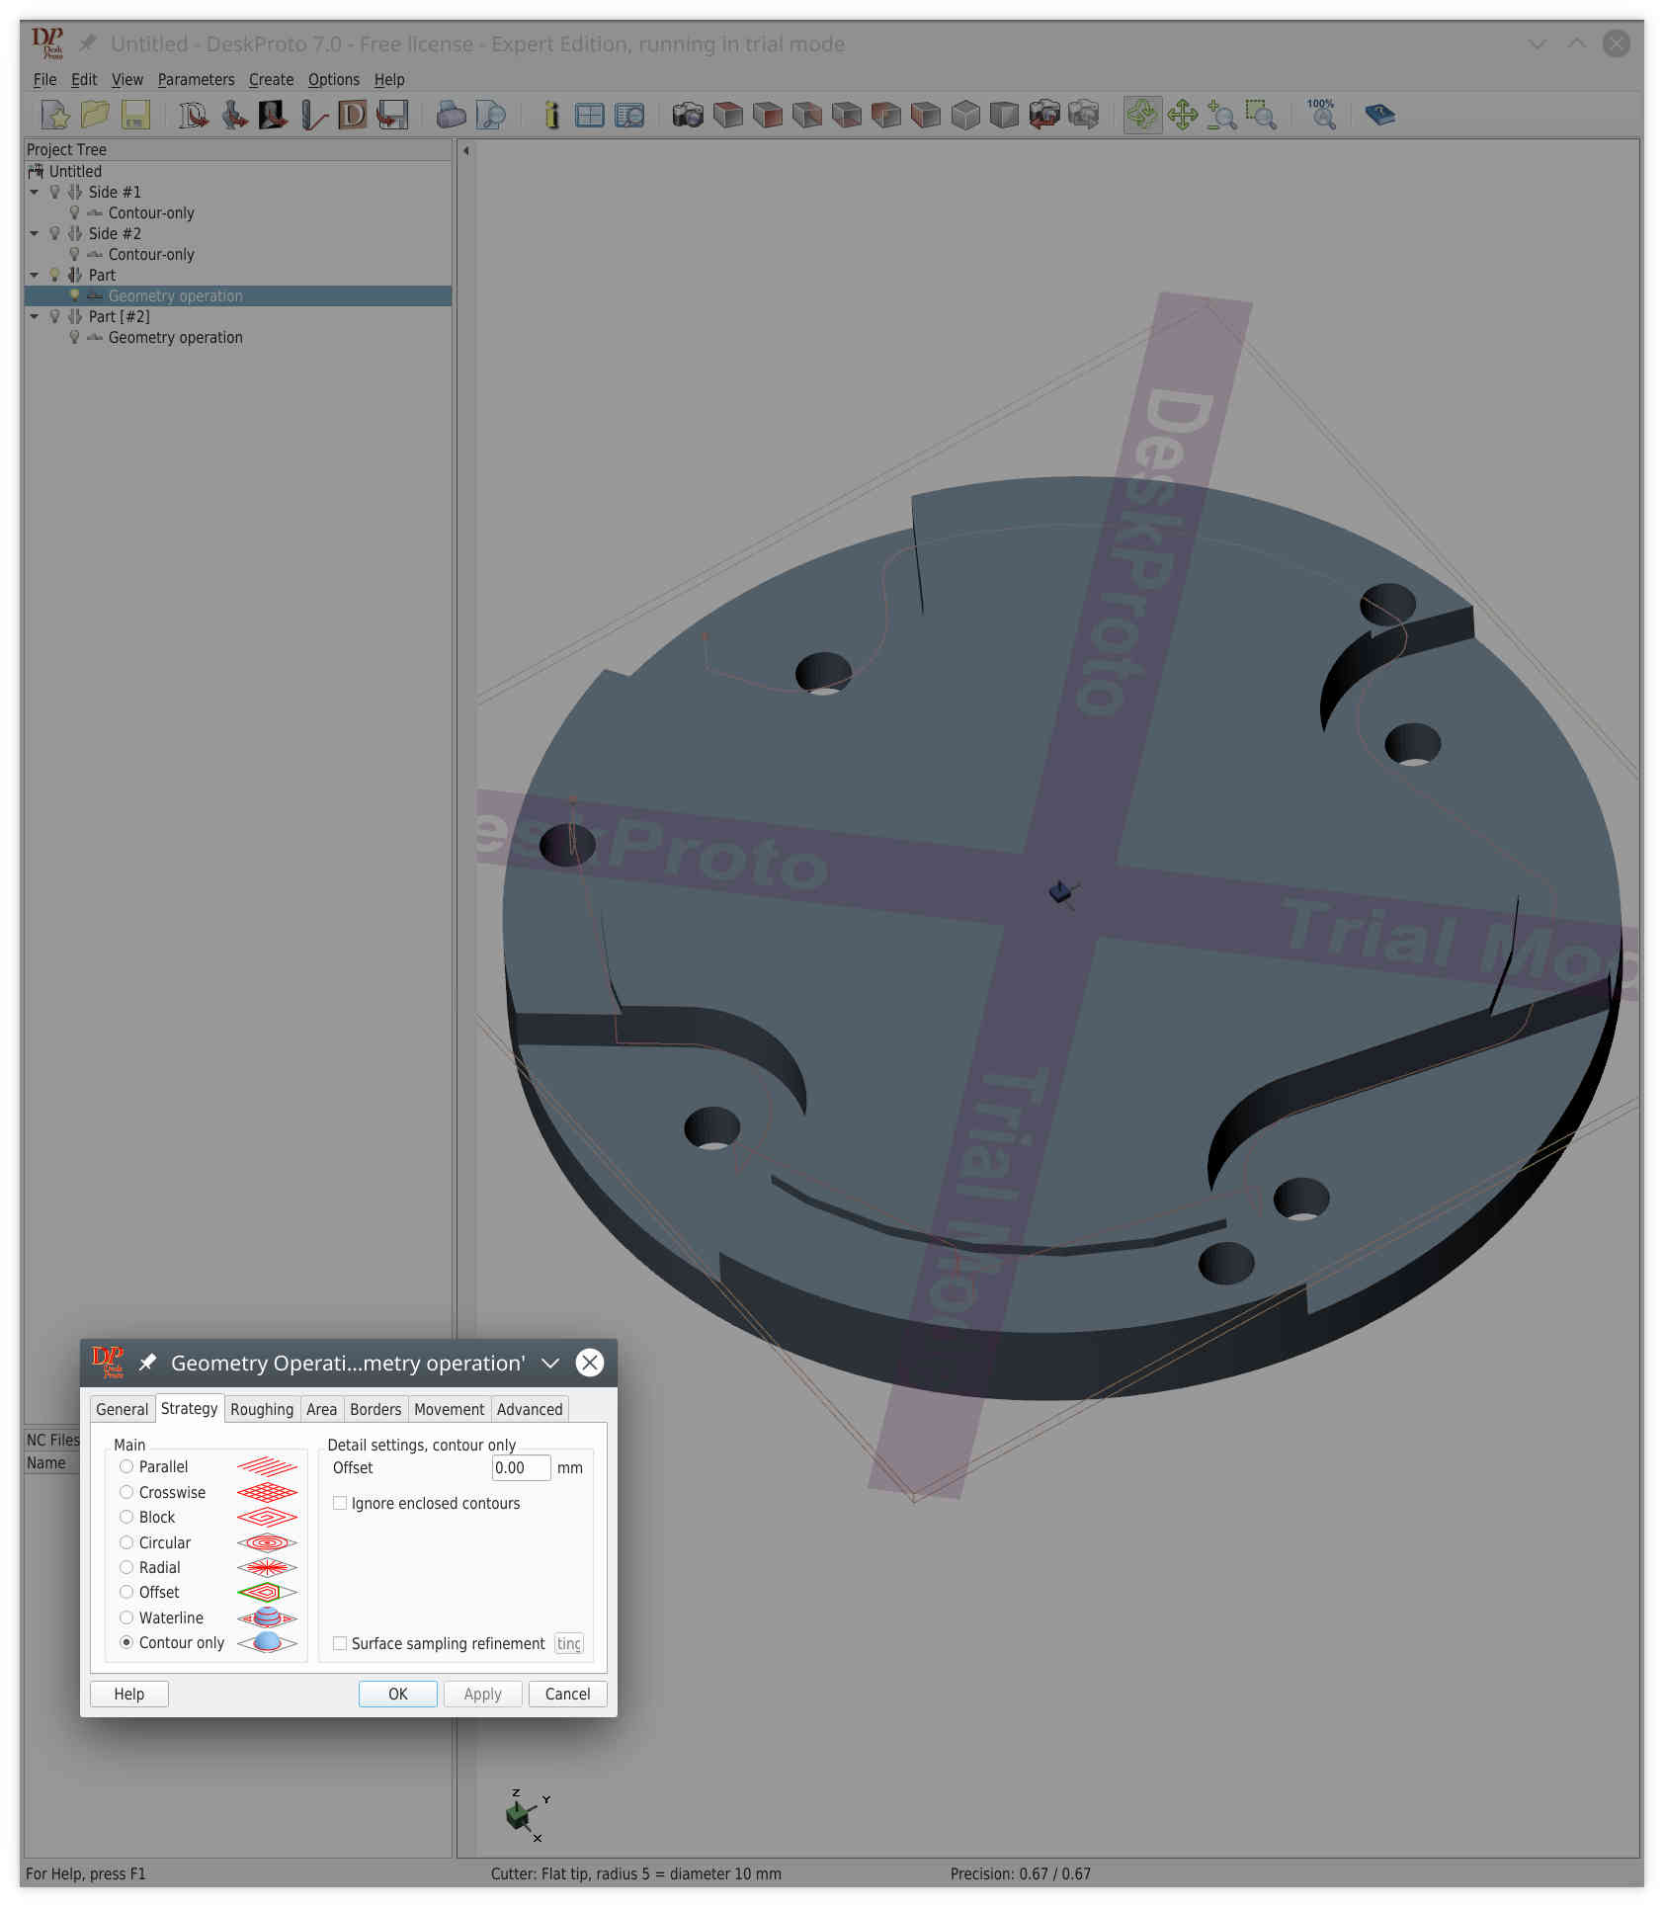Click the Offset value input field

pyautogui.click(x=521, y=1467)
